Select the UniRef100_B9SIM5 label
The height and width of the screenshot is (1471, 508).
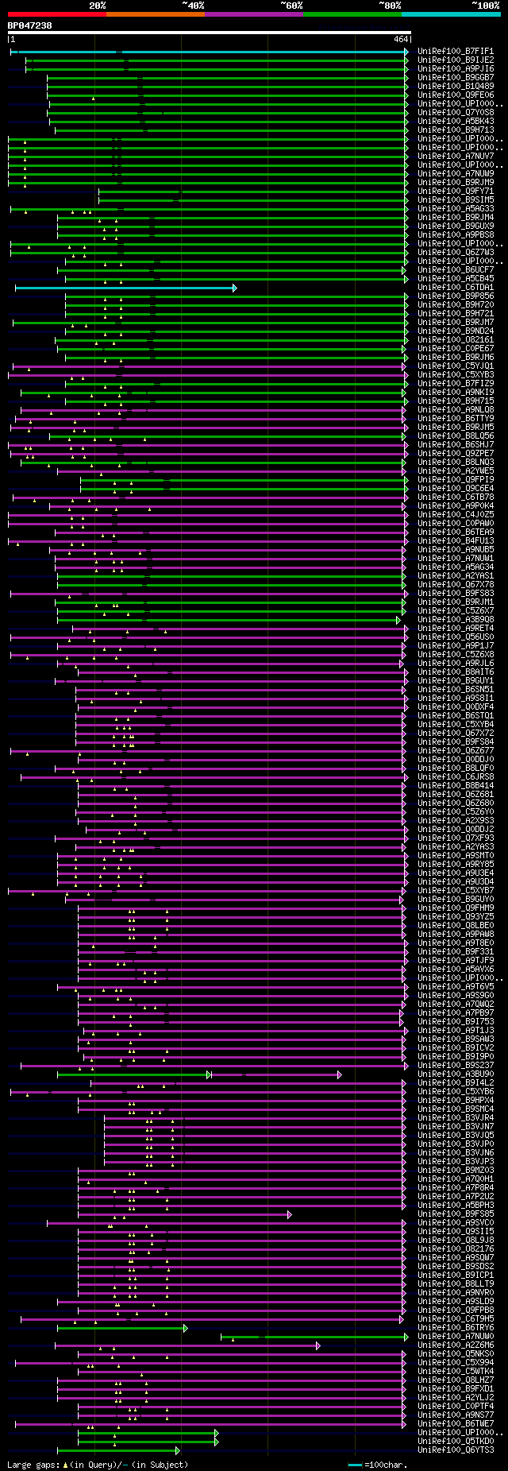456,200
